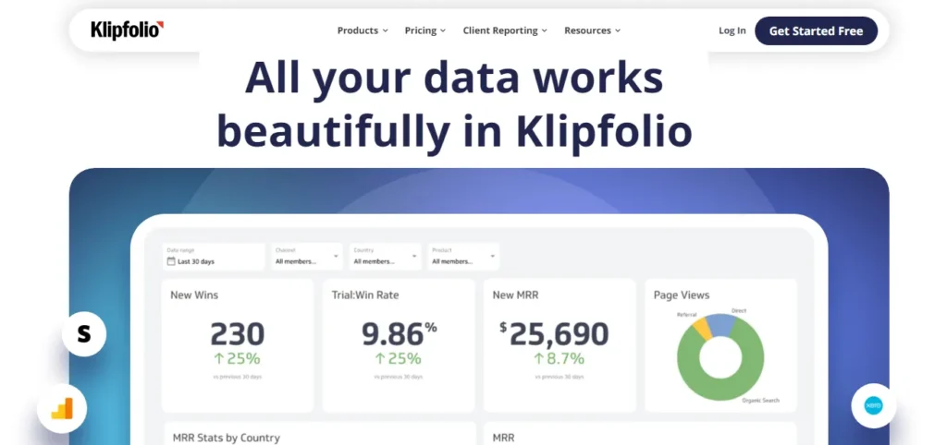Open the Products menu

point(363,30)
